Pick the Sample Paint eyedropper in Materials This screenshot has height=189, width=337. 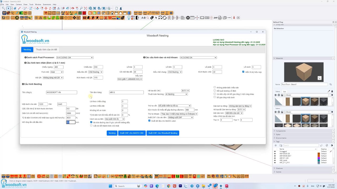click(x=329, y=91)
